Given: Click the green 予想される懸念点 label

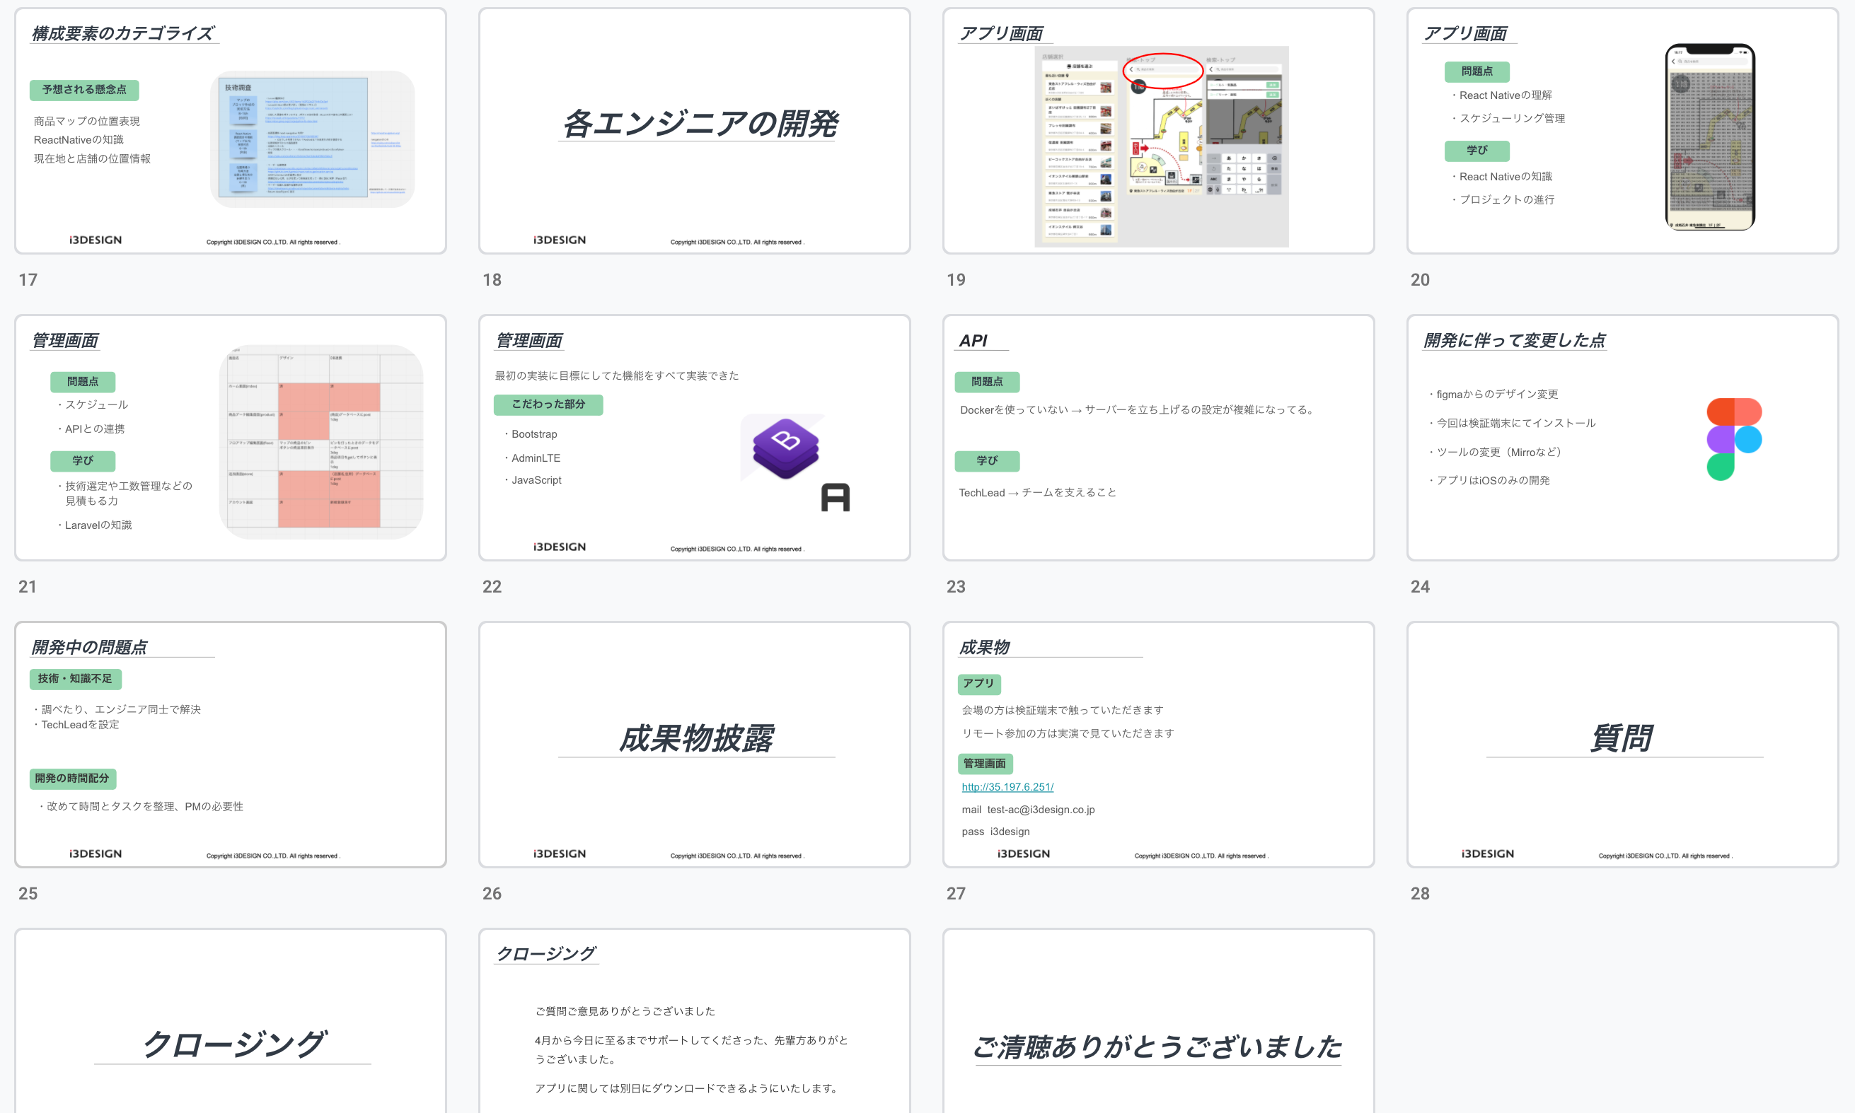Looking at the screenshot, I should 84,90.
